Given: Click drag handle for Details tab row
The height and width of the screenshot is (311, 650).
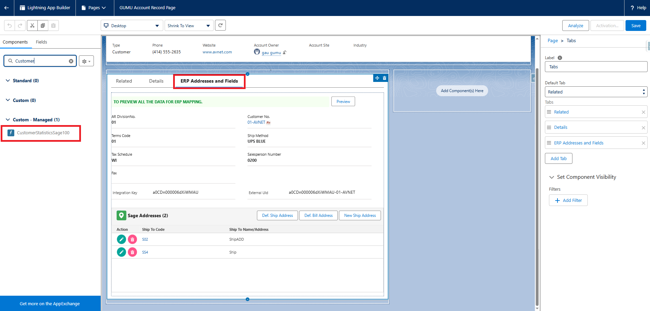Looking at the screenshot, I should (549, 127).
